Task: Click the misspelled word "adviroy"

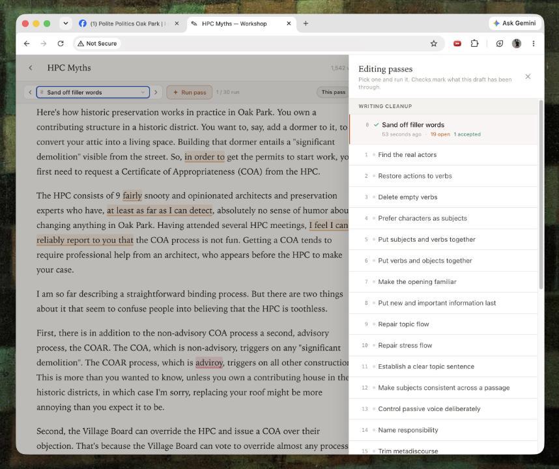Action: [x=209, y=363]
